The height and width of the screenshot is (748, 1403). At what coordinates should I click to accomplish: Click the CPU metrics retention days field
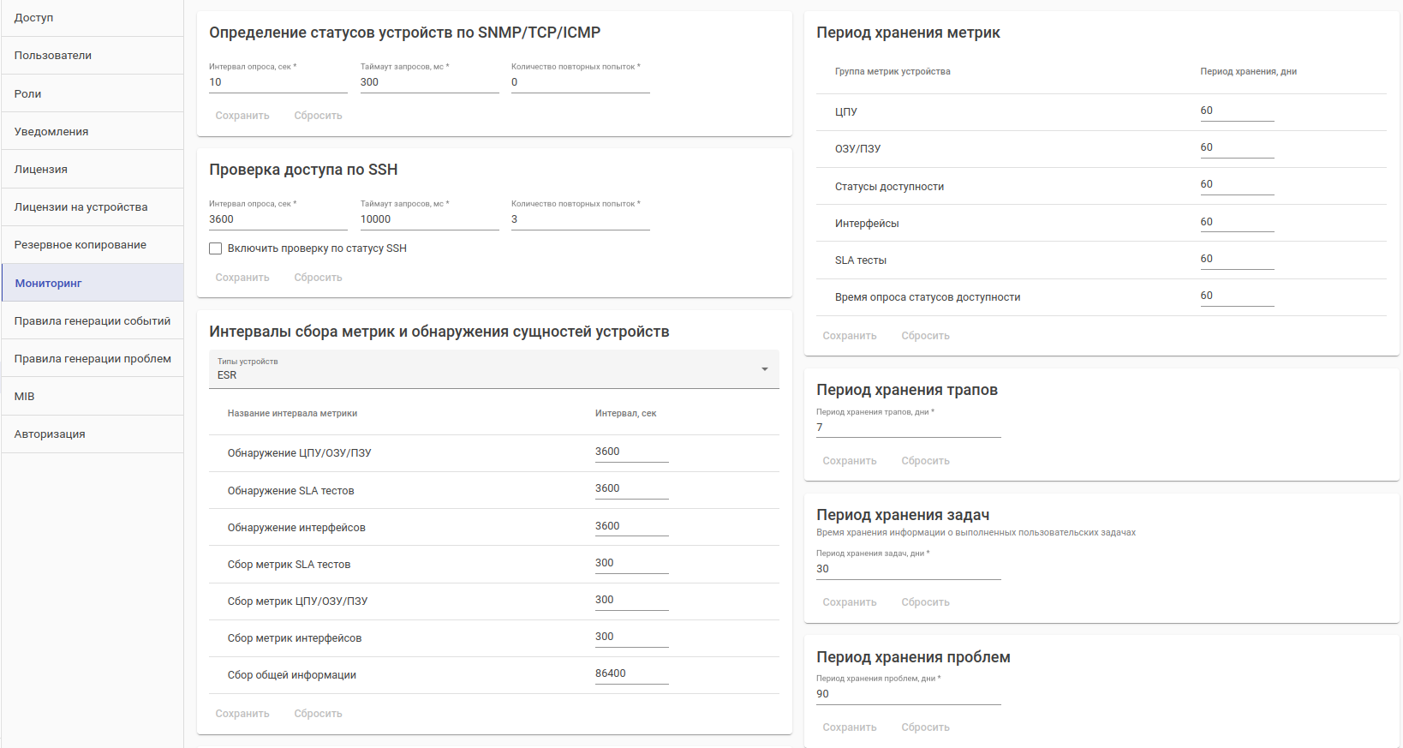1236,111
